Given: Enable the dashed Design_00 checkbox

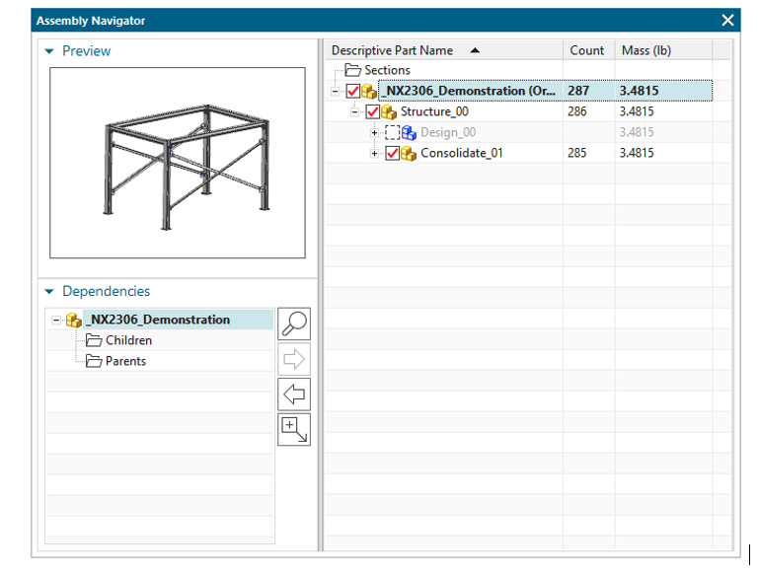Looking at the screenshot, I should [392, 132].
